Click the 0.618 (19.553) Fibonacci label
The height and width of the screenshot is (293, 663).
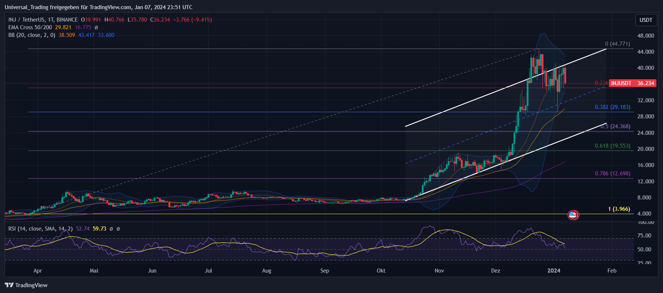[x=612, y=146]
